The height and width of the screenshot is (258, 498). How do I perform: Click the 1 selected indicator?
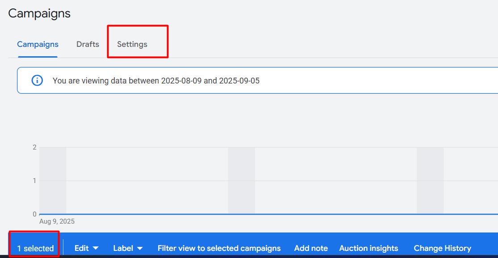[35, 249]
